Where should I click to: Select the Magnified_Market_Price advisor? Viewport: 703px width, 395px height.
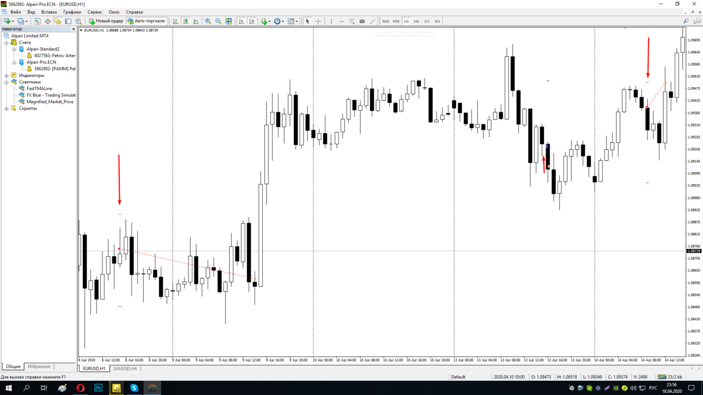pyautogui.click(x=50, y=102)
